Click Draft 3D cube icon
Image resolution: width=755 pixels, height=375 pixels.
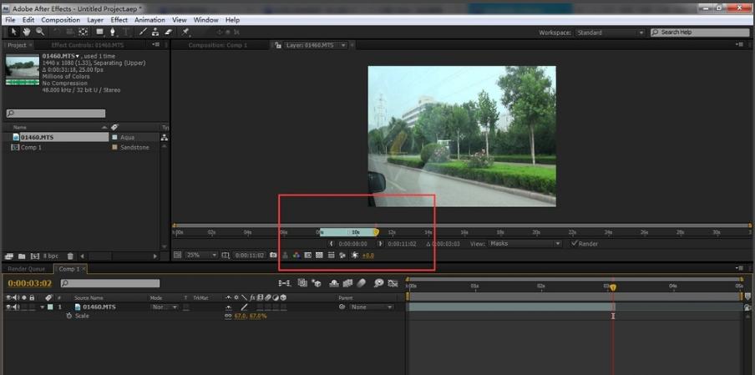(317, 283)
